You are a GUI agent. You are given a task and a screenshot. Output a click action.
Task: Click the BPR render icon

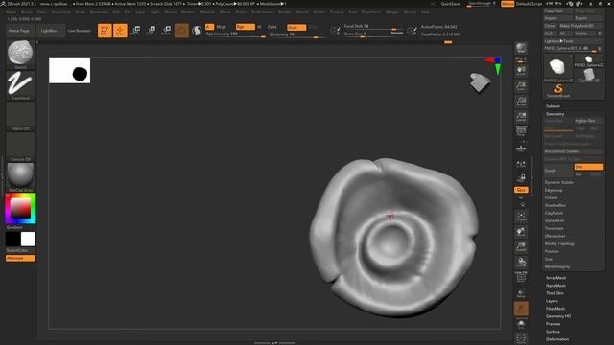521,48
